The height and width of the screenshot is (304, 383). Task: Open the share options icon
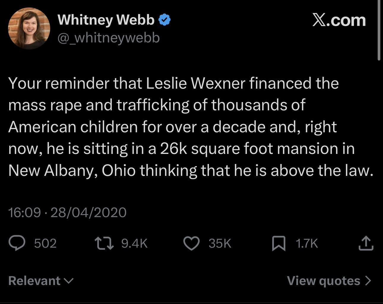pos(366,243)
